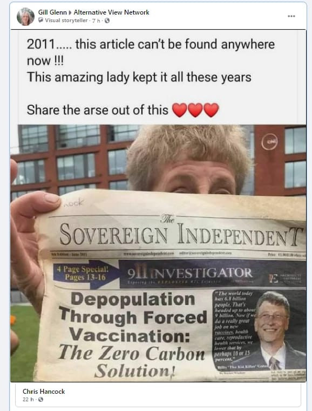This screenshot has width=312, height=411.
Task: Click Gill Glenn's round profile picture
Action: tap(26, 17)
